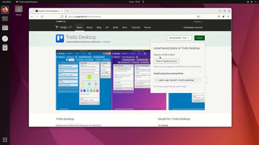Select the Store nav item
259x145 pixels.
(x=79, y=27)
